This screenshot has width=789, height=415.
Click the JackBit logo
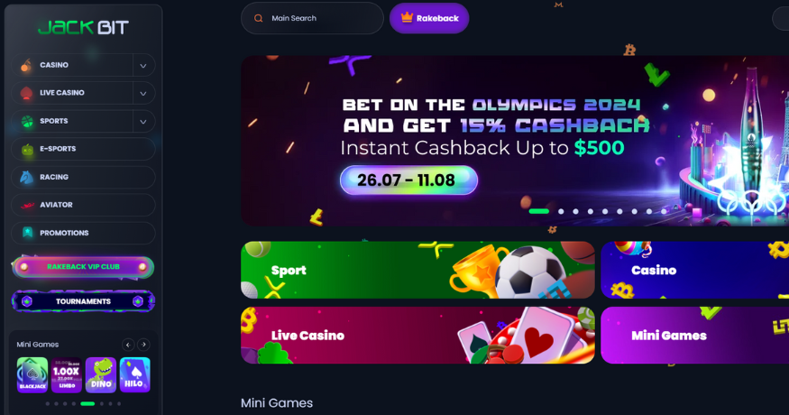tap(84, 27)
